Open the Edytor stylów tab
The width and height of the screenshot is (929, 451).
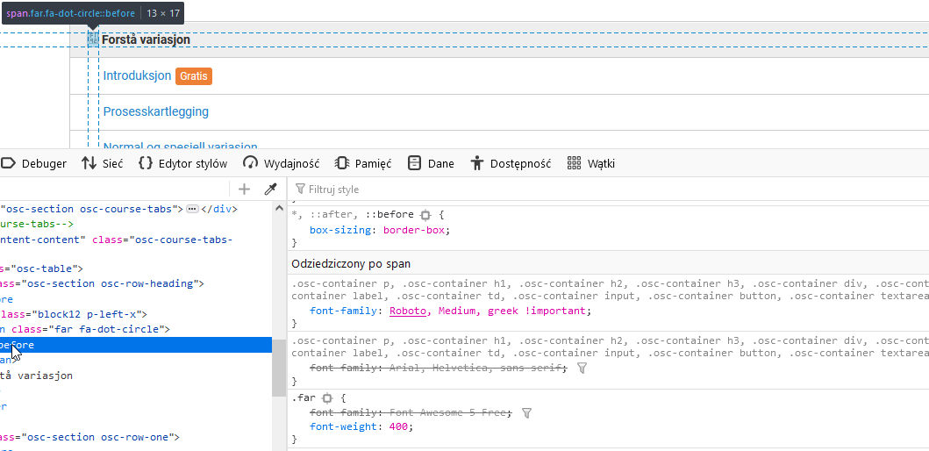[182, 163]
